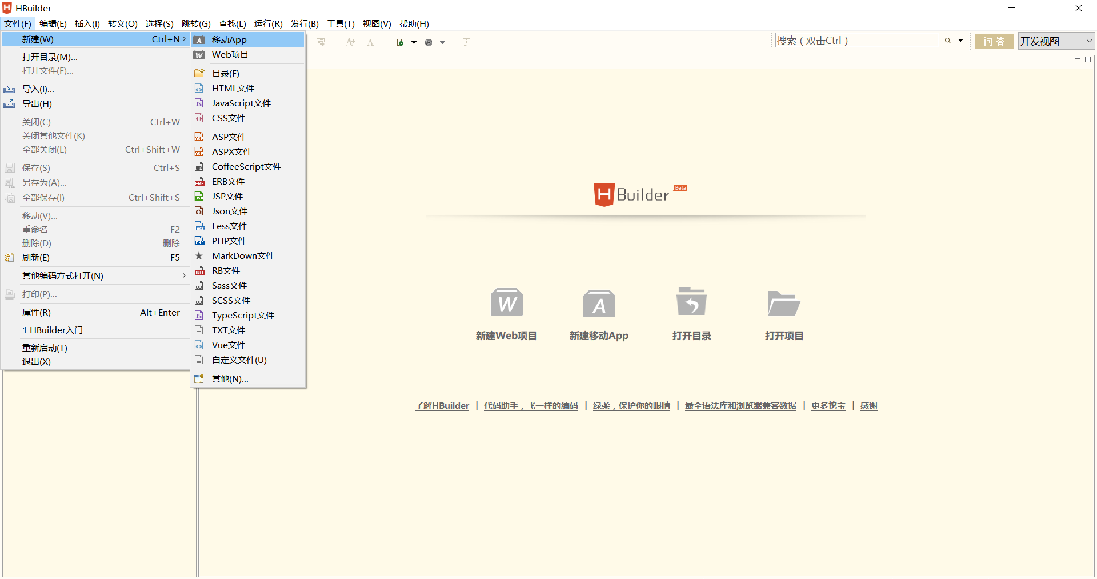This screenshot has height=579, width=1097.
Task: Click the ASPX文件 file icon
Action: (x=199, y=151)
